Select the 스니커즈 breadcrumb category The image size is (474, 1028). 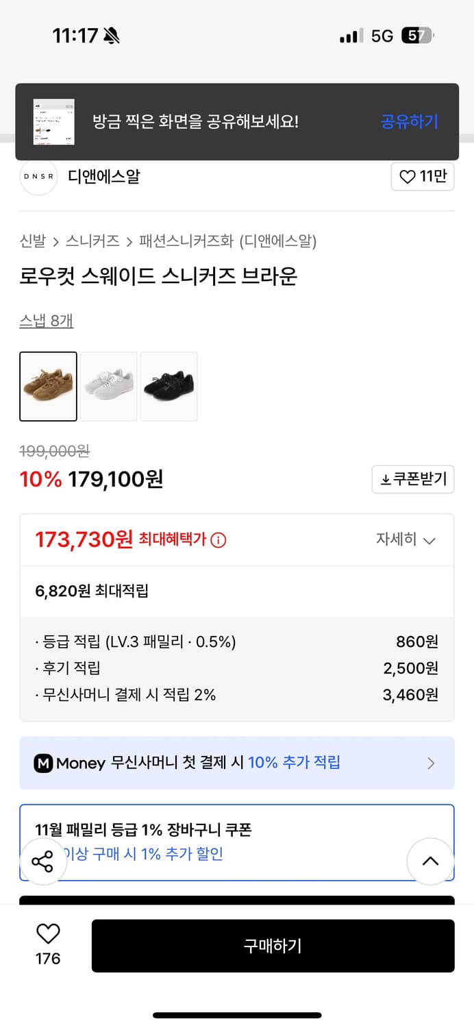(x=92, y=241)
